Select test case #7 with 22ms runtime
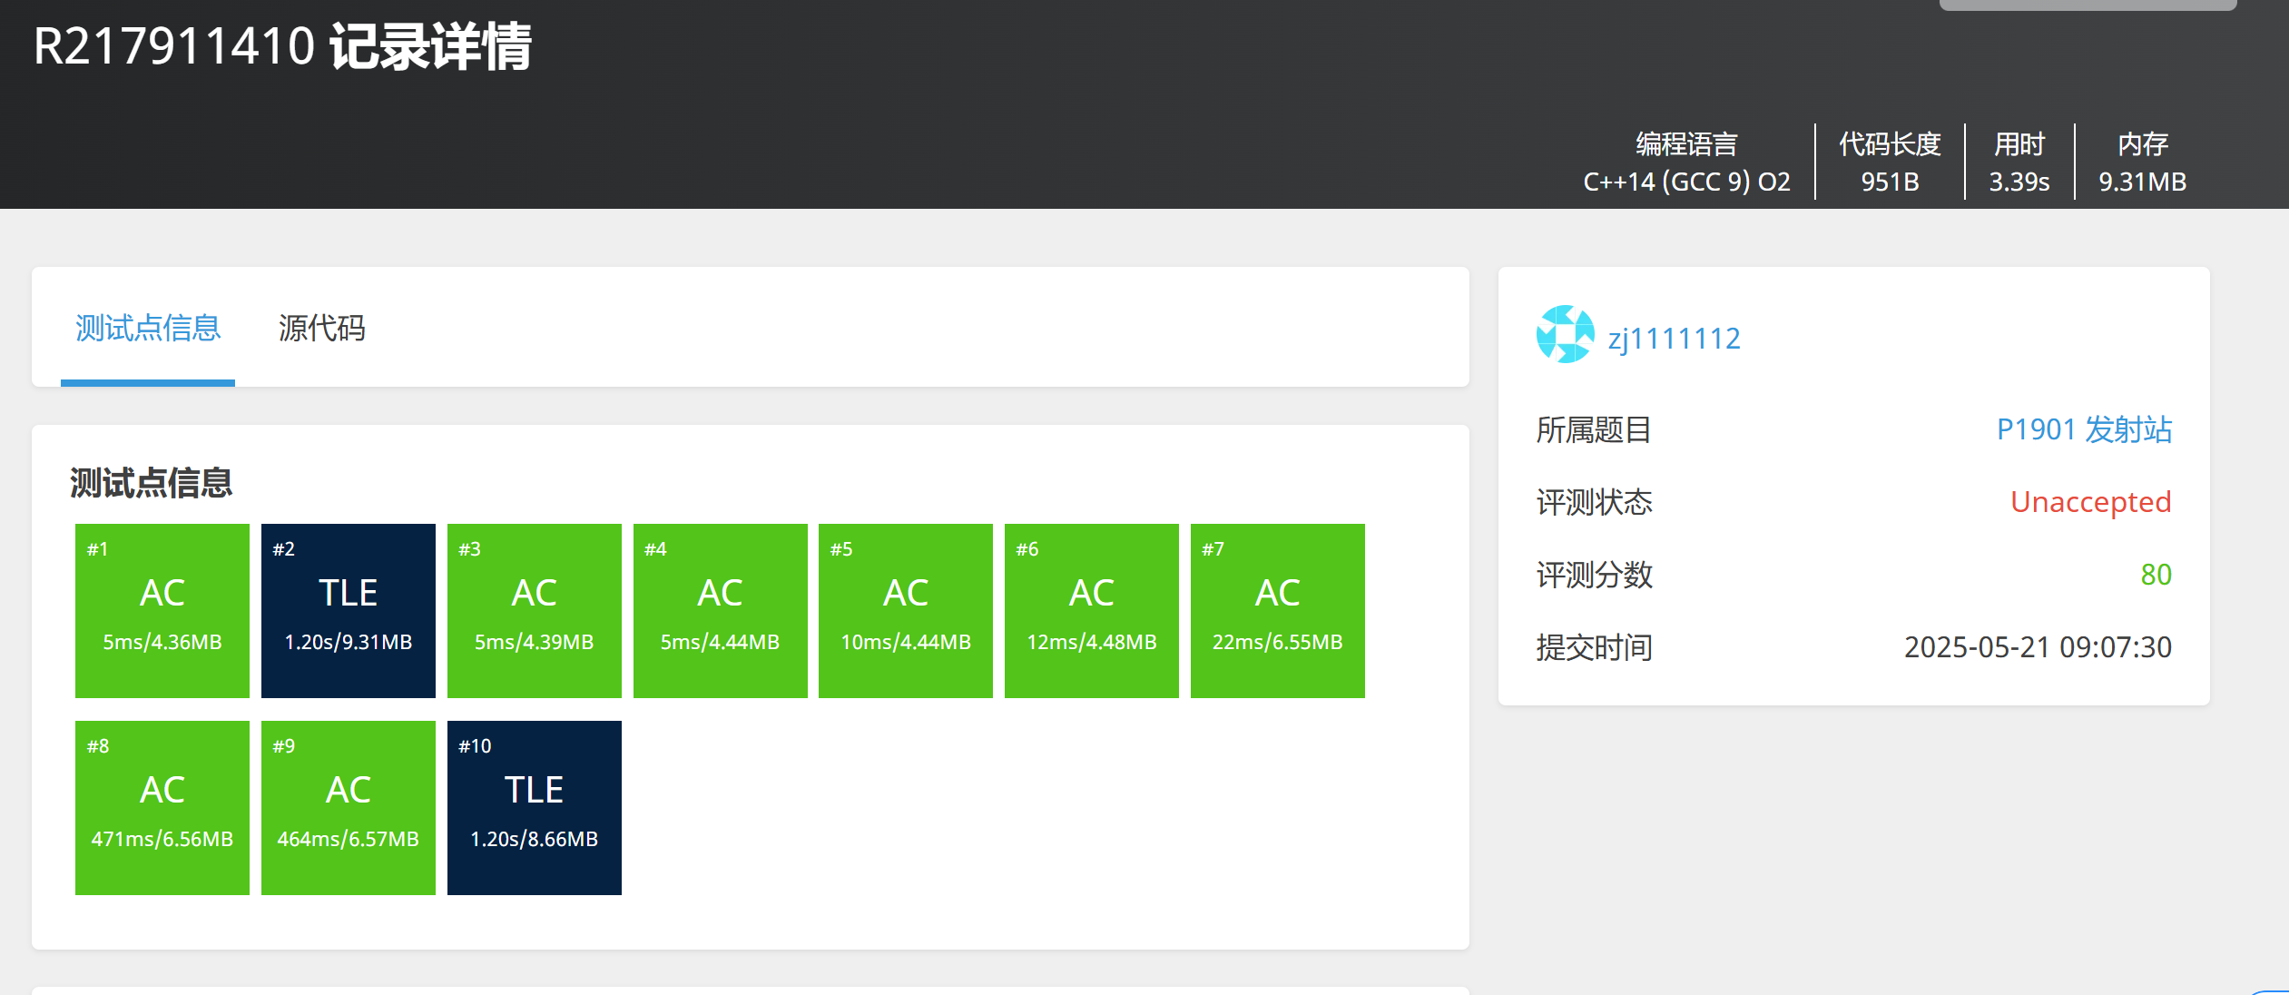The width and height of the screenshot is (2289, 995). click(1278, 610)
